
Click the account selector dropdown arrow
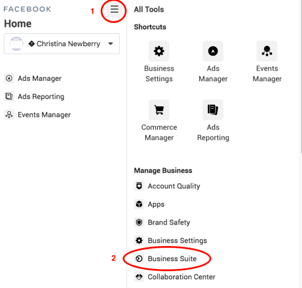[111, 44]
